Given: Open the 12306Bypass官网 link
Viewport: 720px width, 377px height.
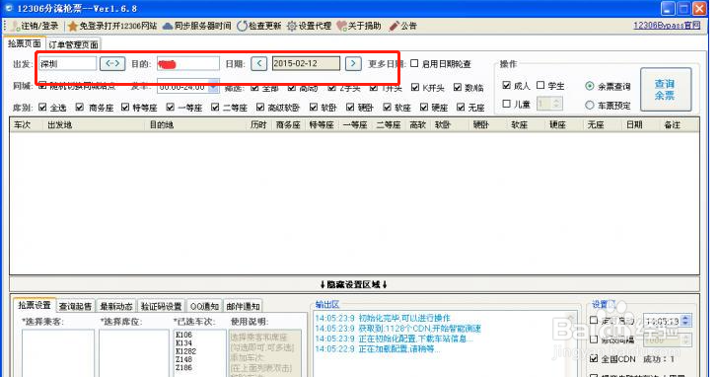Looking at the screenshot, I should (x=667, y=26).
